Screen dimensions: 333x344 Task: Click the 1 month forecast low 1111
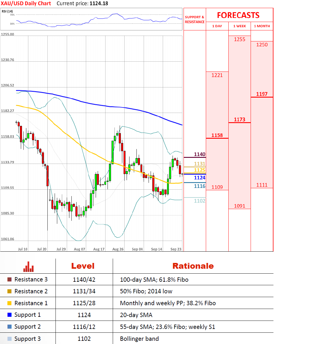tap(262, 185)
